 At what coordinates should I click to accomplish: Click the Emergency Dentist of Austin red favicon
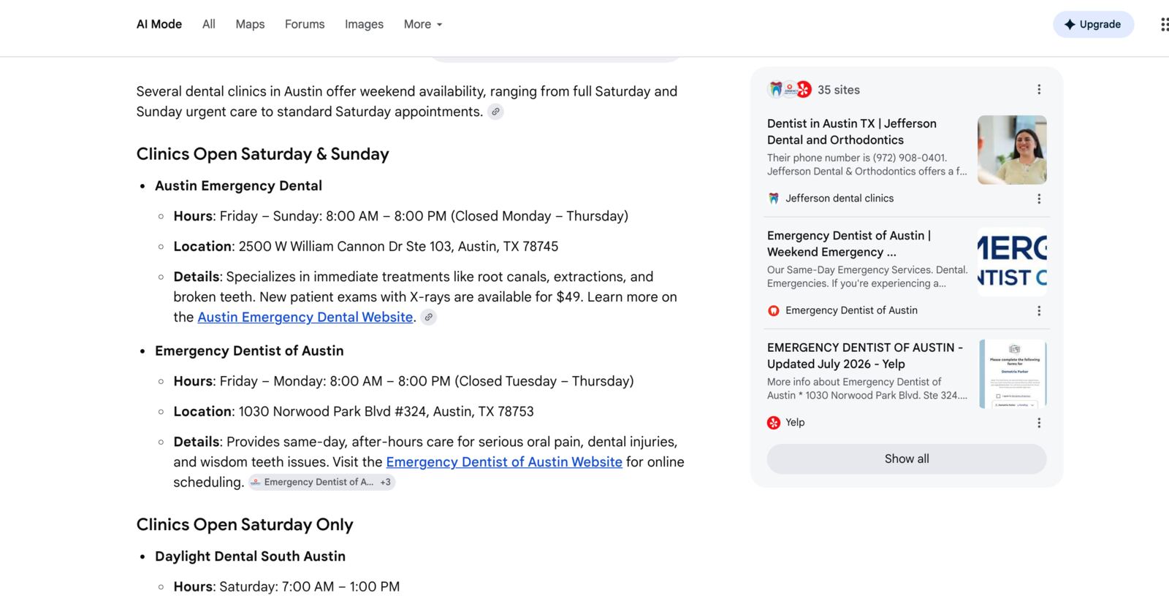(x=774, y=310)
